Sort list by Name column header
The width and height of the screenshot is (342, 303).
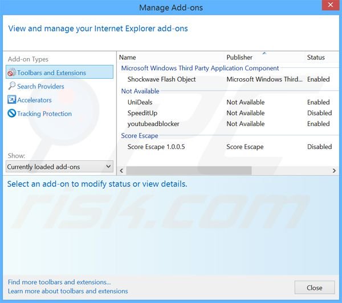point(128,58)
